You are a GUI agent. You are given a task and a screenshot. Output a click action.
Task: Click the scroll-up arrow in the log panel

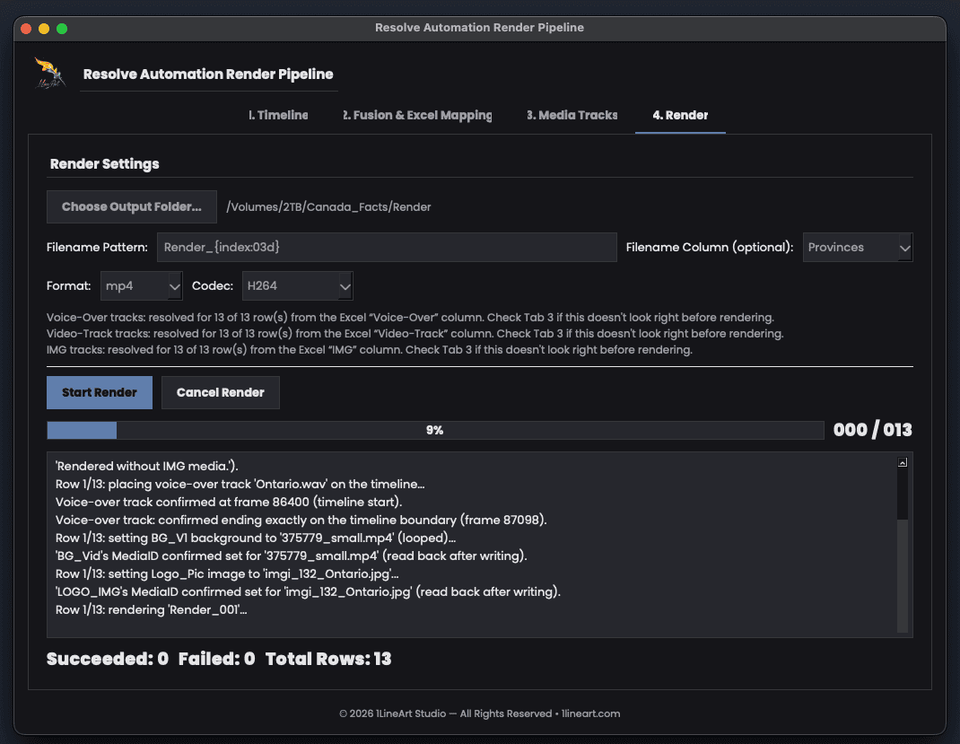click(x=903, y=463)
